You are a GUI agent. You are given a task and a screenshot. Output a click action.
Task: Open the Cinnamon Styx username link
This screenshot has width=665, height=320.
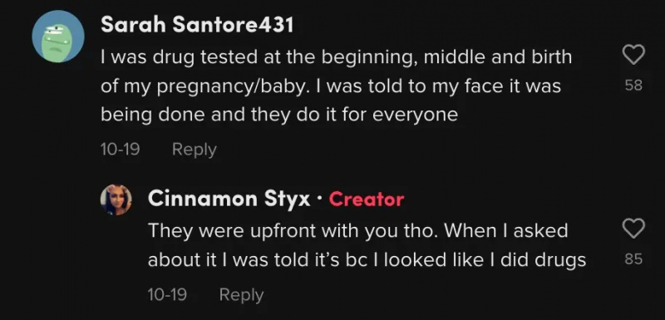(229, 199)
